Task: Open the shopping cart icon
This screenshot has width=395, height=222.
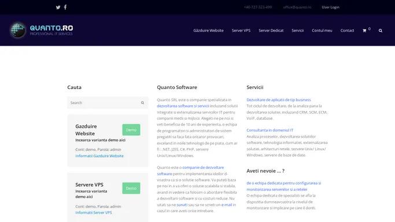Action: point(364,31)
